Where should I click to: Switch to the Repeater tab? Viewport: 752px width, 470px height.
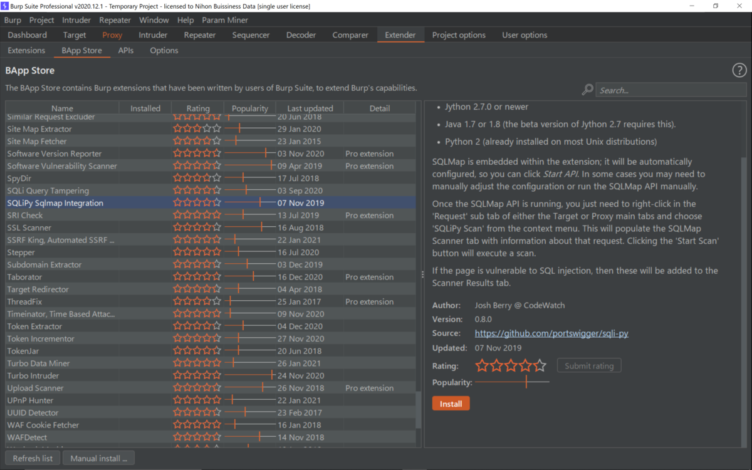(200, 35)
